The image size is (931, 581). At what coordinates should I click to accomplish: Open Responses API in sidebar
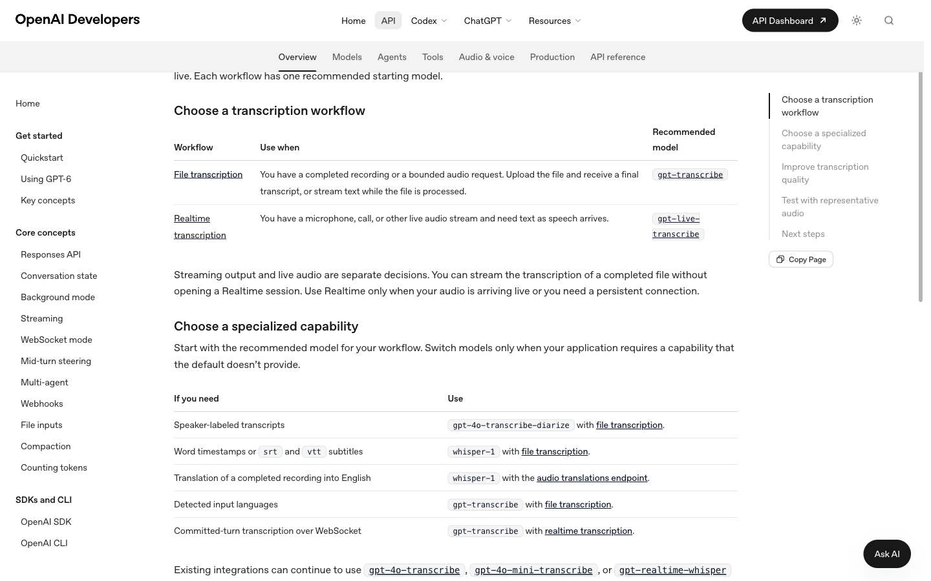click(x=50, y=254)
